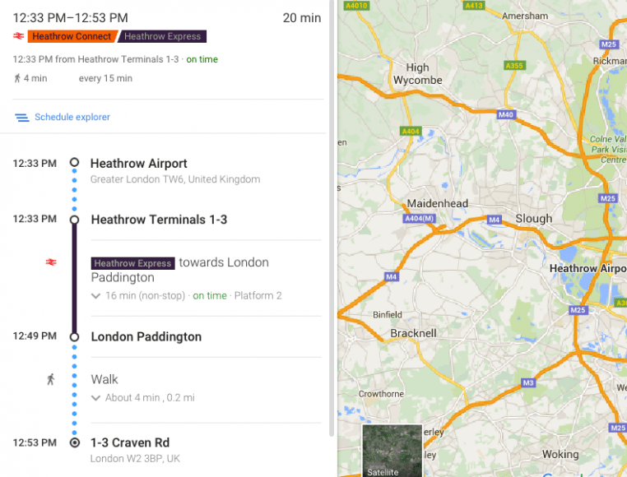Open the Schedule explorer link
Viewport: 627px width, 477px height.
click(x=72, y=117)
